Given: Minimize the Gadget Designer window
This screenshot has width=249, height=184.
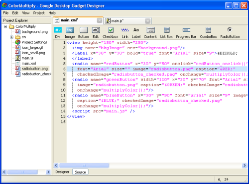Looking at the screenshot, I should click(x=228, y=5).
